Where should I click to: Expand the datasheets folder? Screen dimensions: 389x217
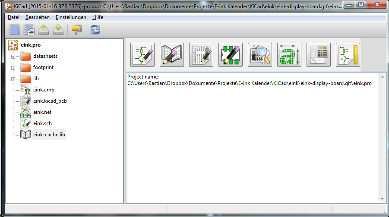(x=13, y=57)
